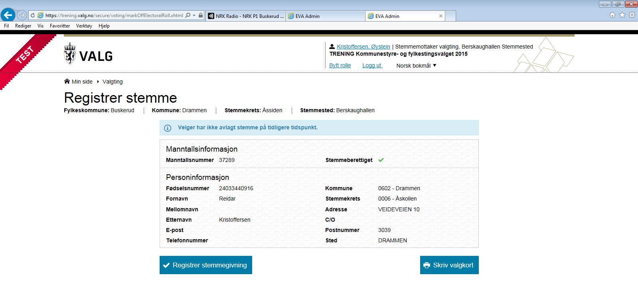Click Stemmekrets value 0006 - Åskollen
The width and height of the screenshot is (638, 308).
coord(397,199)
